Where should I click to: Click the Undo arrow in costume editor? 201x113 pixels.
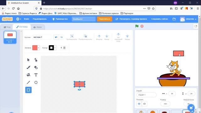56,37
